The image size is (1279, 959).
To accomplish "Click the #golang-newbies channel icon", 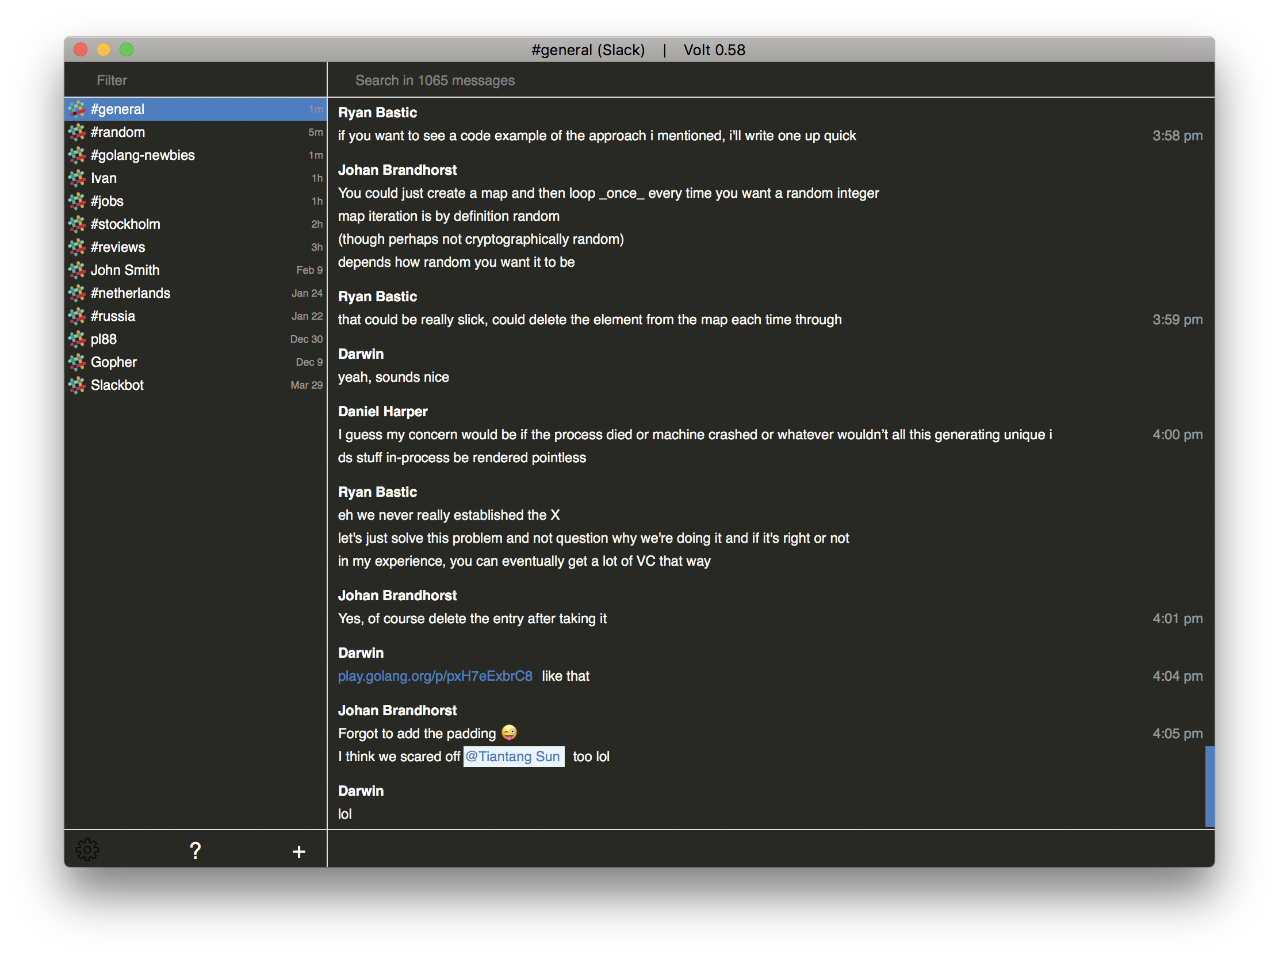I will point(79,155).
